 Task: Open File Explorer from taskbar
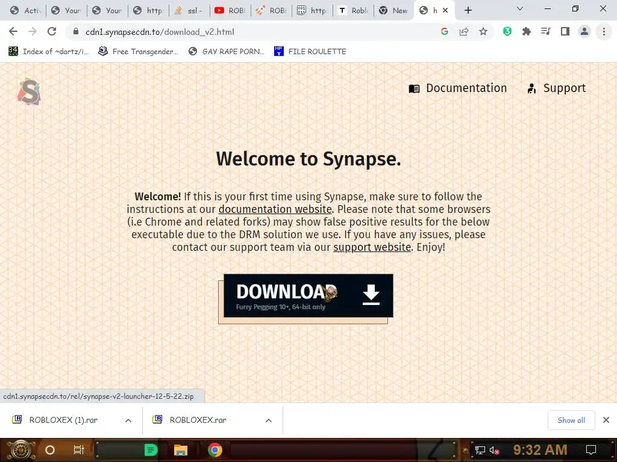coord(181,450)
